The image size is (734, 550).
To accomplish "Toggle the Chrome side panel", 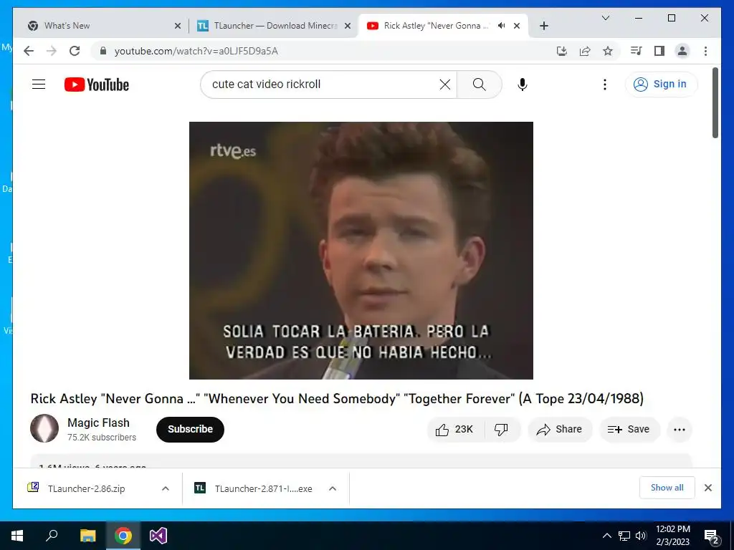I will [659, 51].
